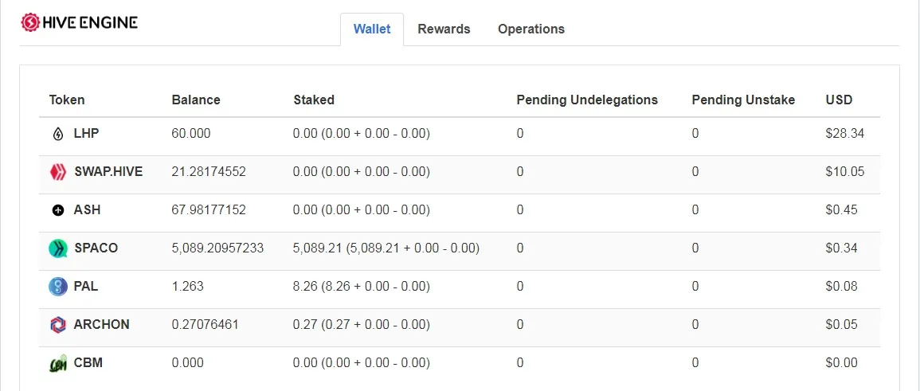This screenshot has height=391, width=920.
Task: Click the SPACO green token icon
Action: click(x=57, y=248)
